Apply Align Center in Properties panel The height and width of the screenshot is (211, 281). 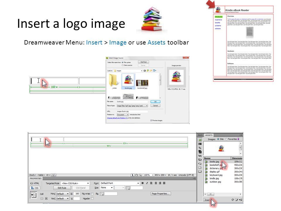(156, 183)
